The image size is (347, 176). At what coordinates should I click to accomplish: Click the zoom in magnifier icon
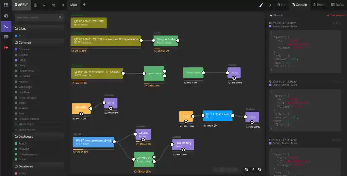tap(246, 170)
